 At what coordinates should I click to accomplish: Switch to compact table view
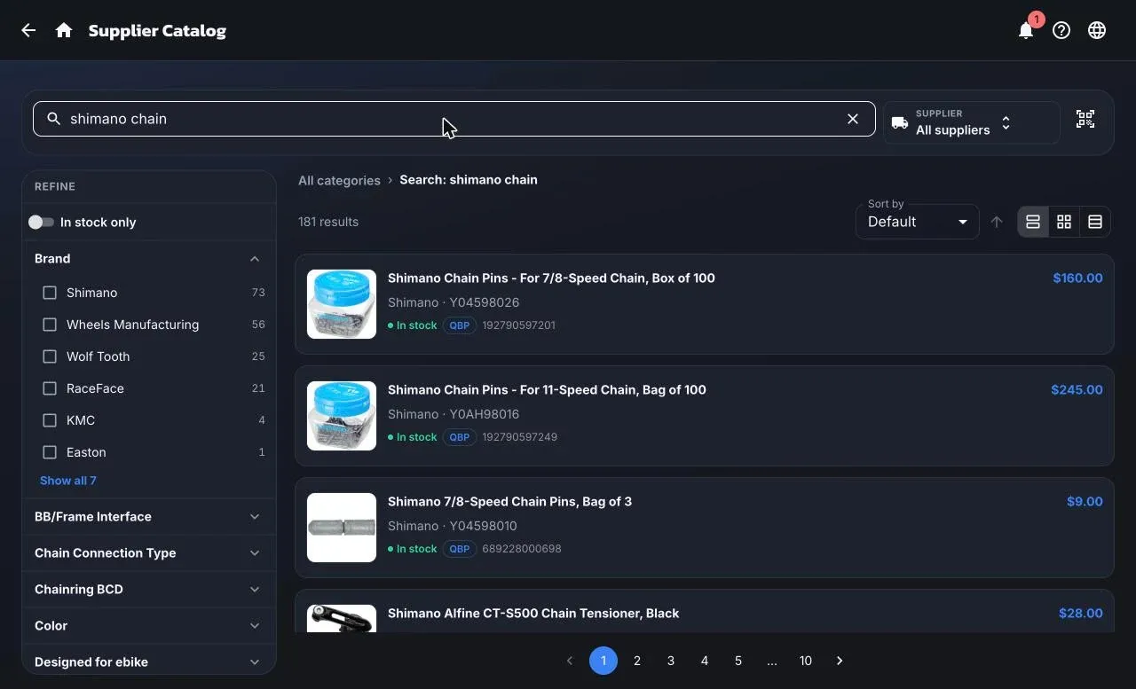tap(1095, 222)
